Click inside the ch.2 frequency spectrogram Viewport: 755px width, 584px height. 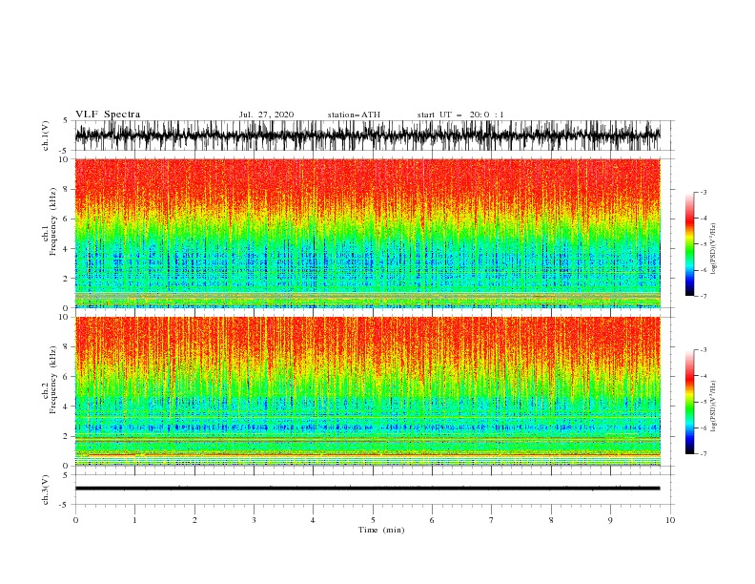368,391
